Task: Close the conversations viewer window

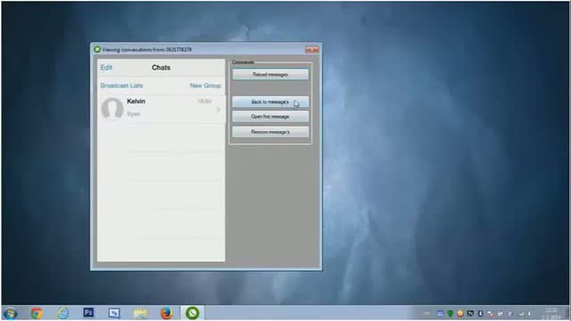Action: pos(311,50)
